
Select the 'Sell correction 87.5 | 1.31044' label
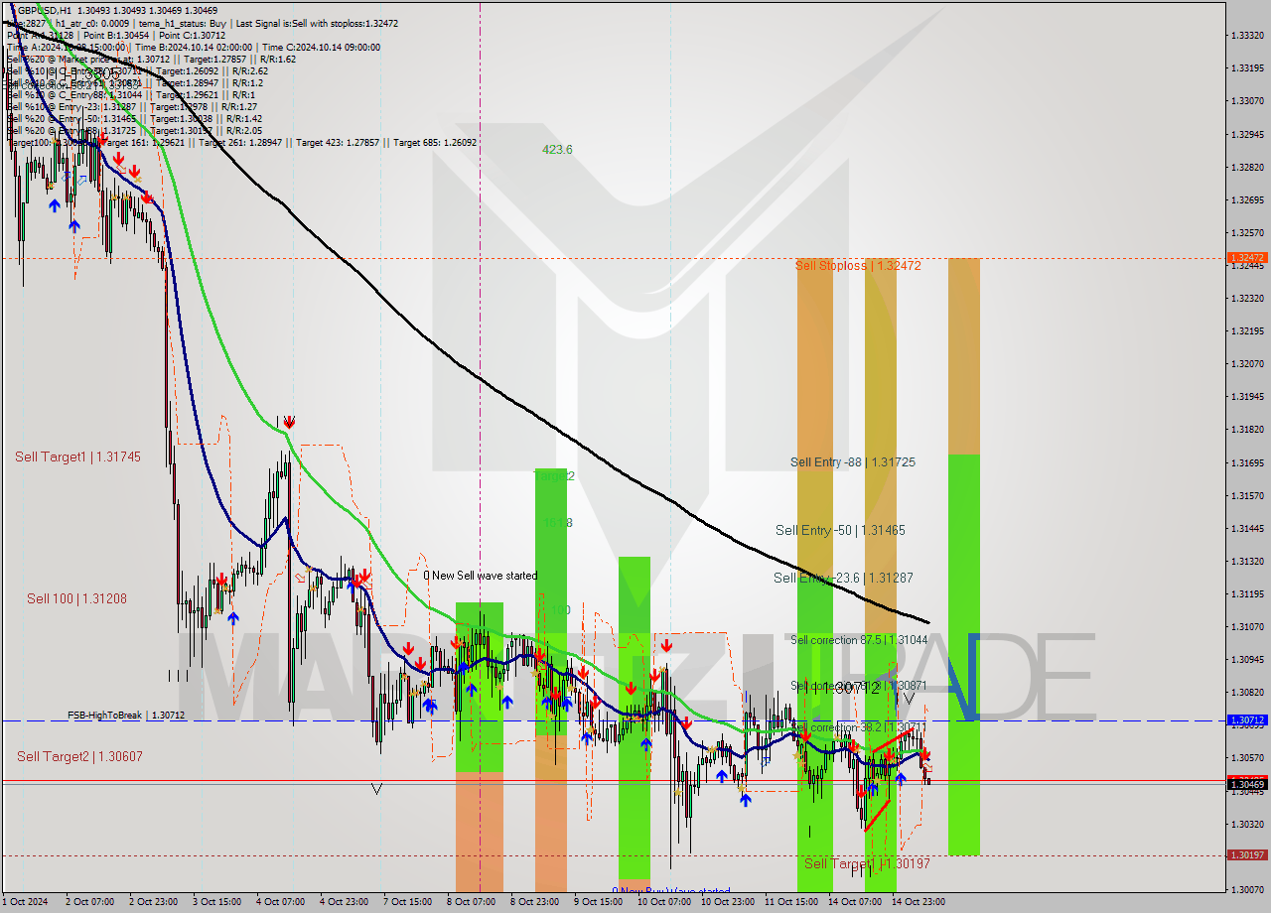859,640
